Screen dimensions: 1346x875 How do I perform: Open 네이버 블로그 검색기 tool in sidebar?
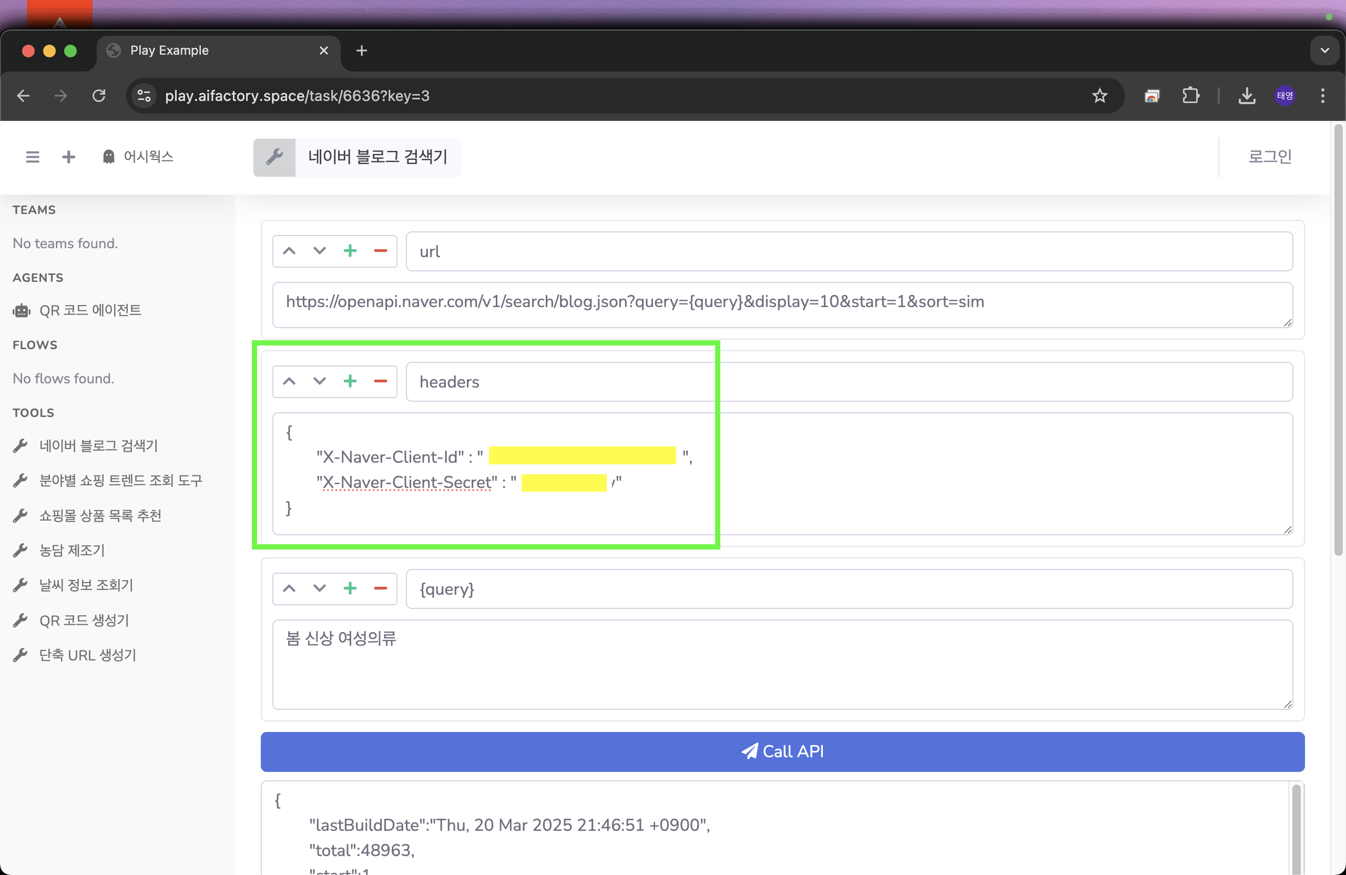pos(85,446)
